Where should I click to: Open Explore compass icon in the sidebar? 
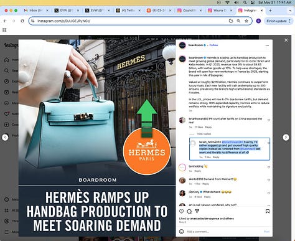[x=7, y=82]
